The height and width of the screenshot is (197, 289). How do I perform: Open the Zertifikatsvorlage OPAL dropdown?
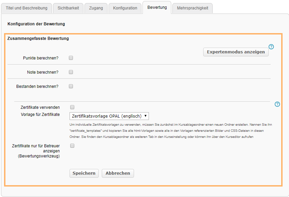(109, 116)
